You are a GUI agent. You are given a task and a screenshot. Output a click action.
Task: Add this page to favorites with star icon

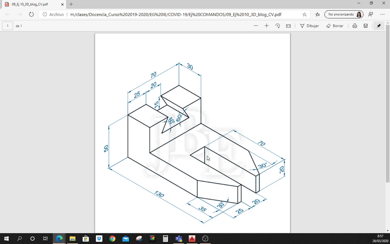[x=304, y=14]
